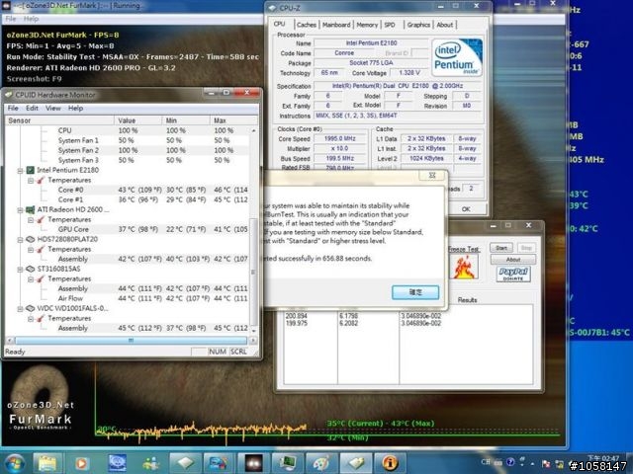Switch to Memory tab in CPU-Z
Screen dimensions: 633x474
tap(367, 25)
